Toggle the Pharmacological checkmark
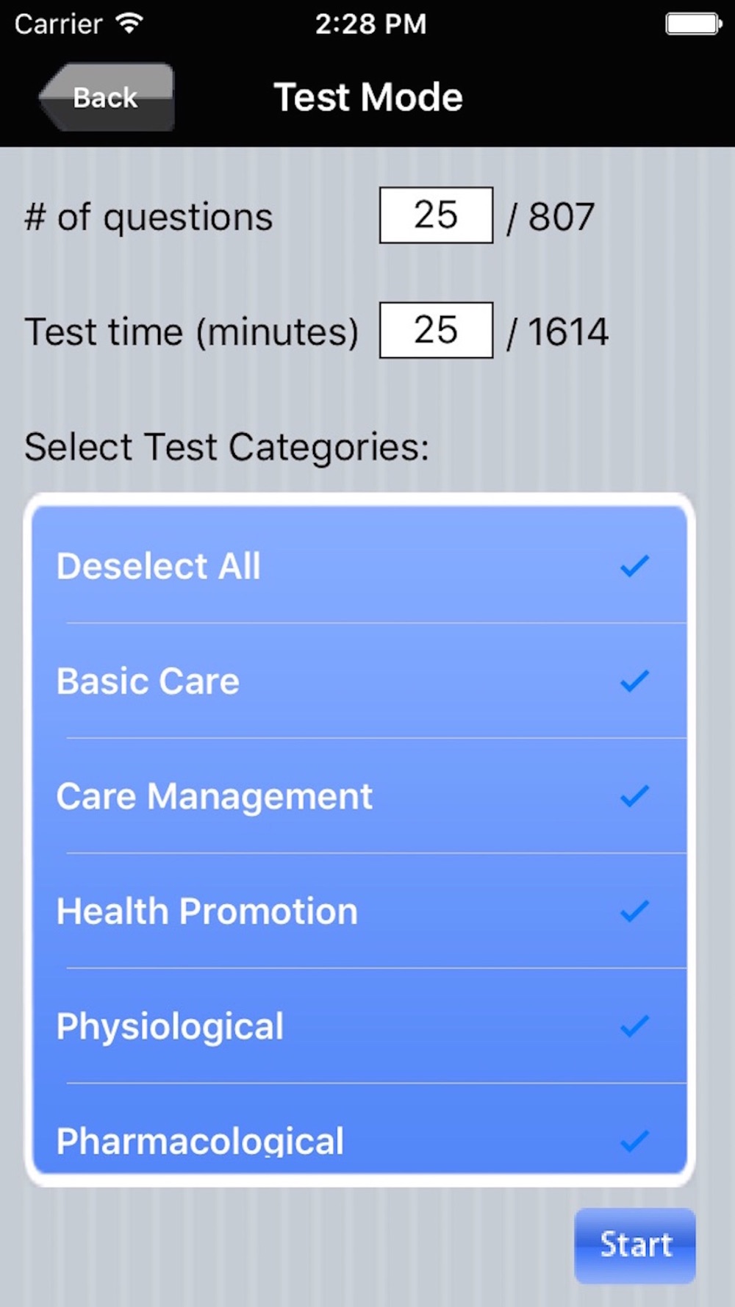735x1307 pixels. (x=634, y=1140)
